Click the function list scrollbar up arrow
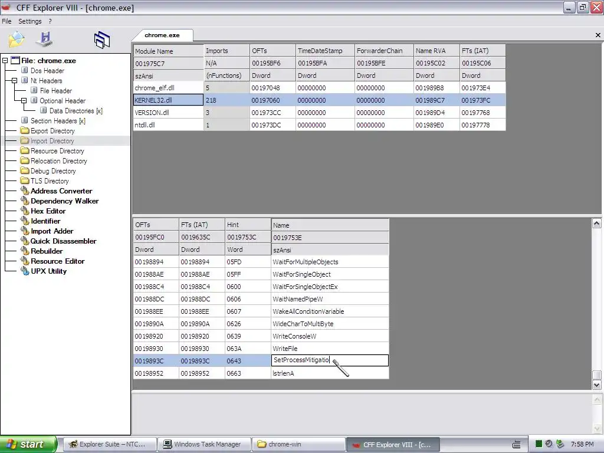Screen dimensions: 604x453 [x=597, y=224]
